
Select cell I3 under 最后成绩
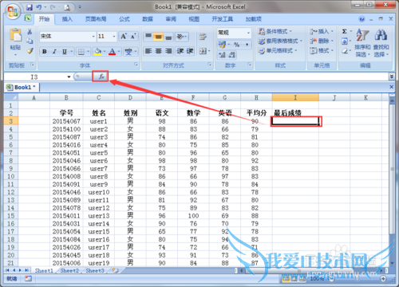295,121
